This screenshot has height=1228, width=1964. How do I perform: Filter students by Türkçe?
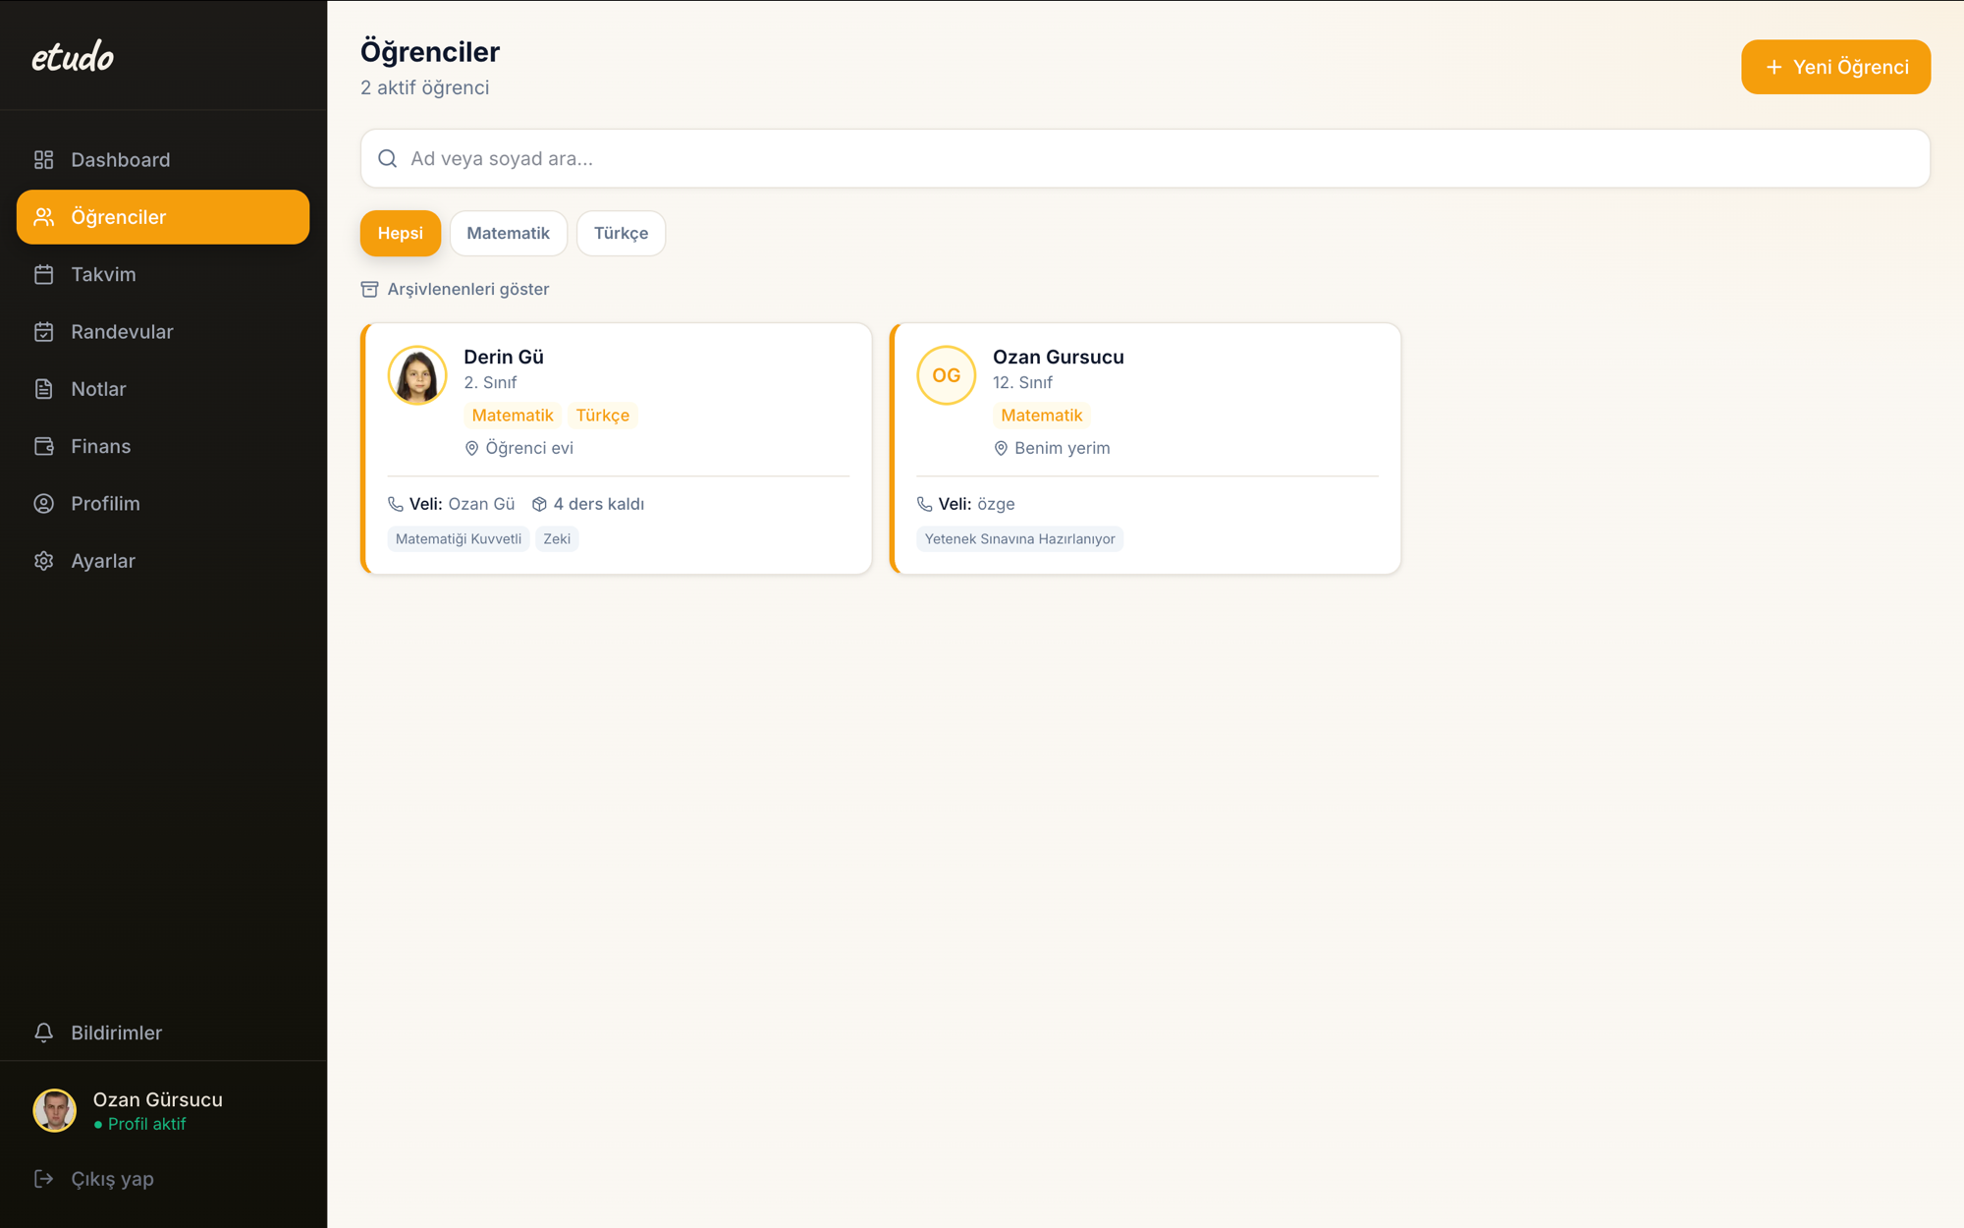621,233
